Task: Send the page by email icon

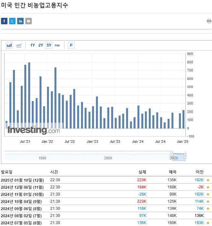Action: [x=29, y=21]
